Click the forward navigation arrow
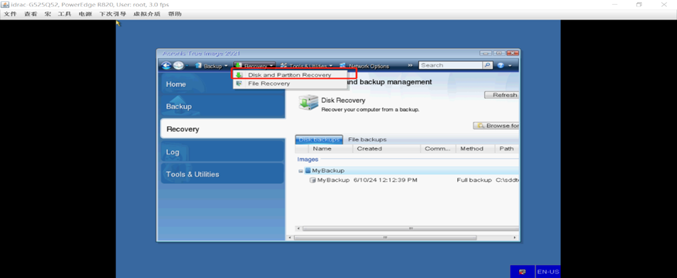The width and height of the screenshot is (677, 278). (x=179, y=65)
